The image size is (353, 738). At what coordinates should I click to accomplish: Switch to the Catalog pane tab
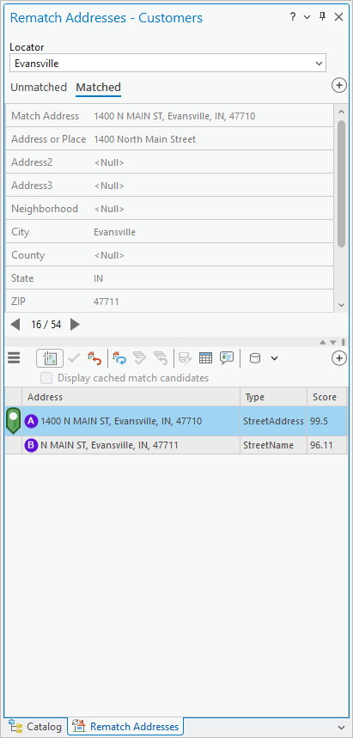point(35,726)
